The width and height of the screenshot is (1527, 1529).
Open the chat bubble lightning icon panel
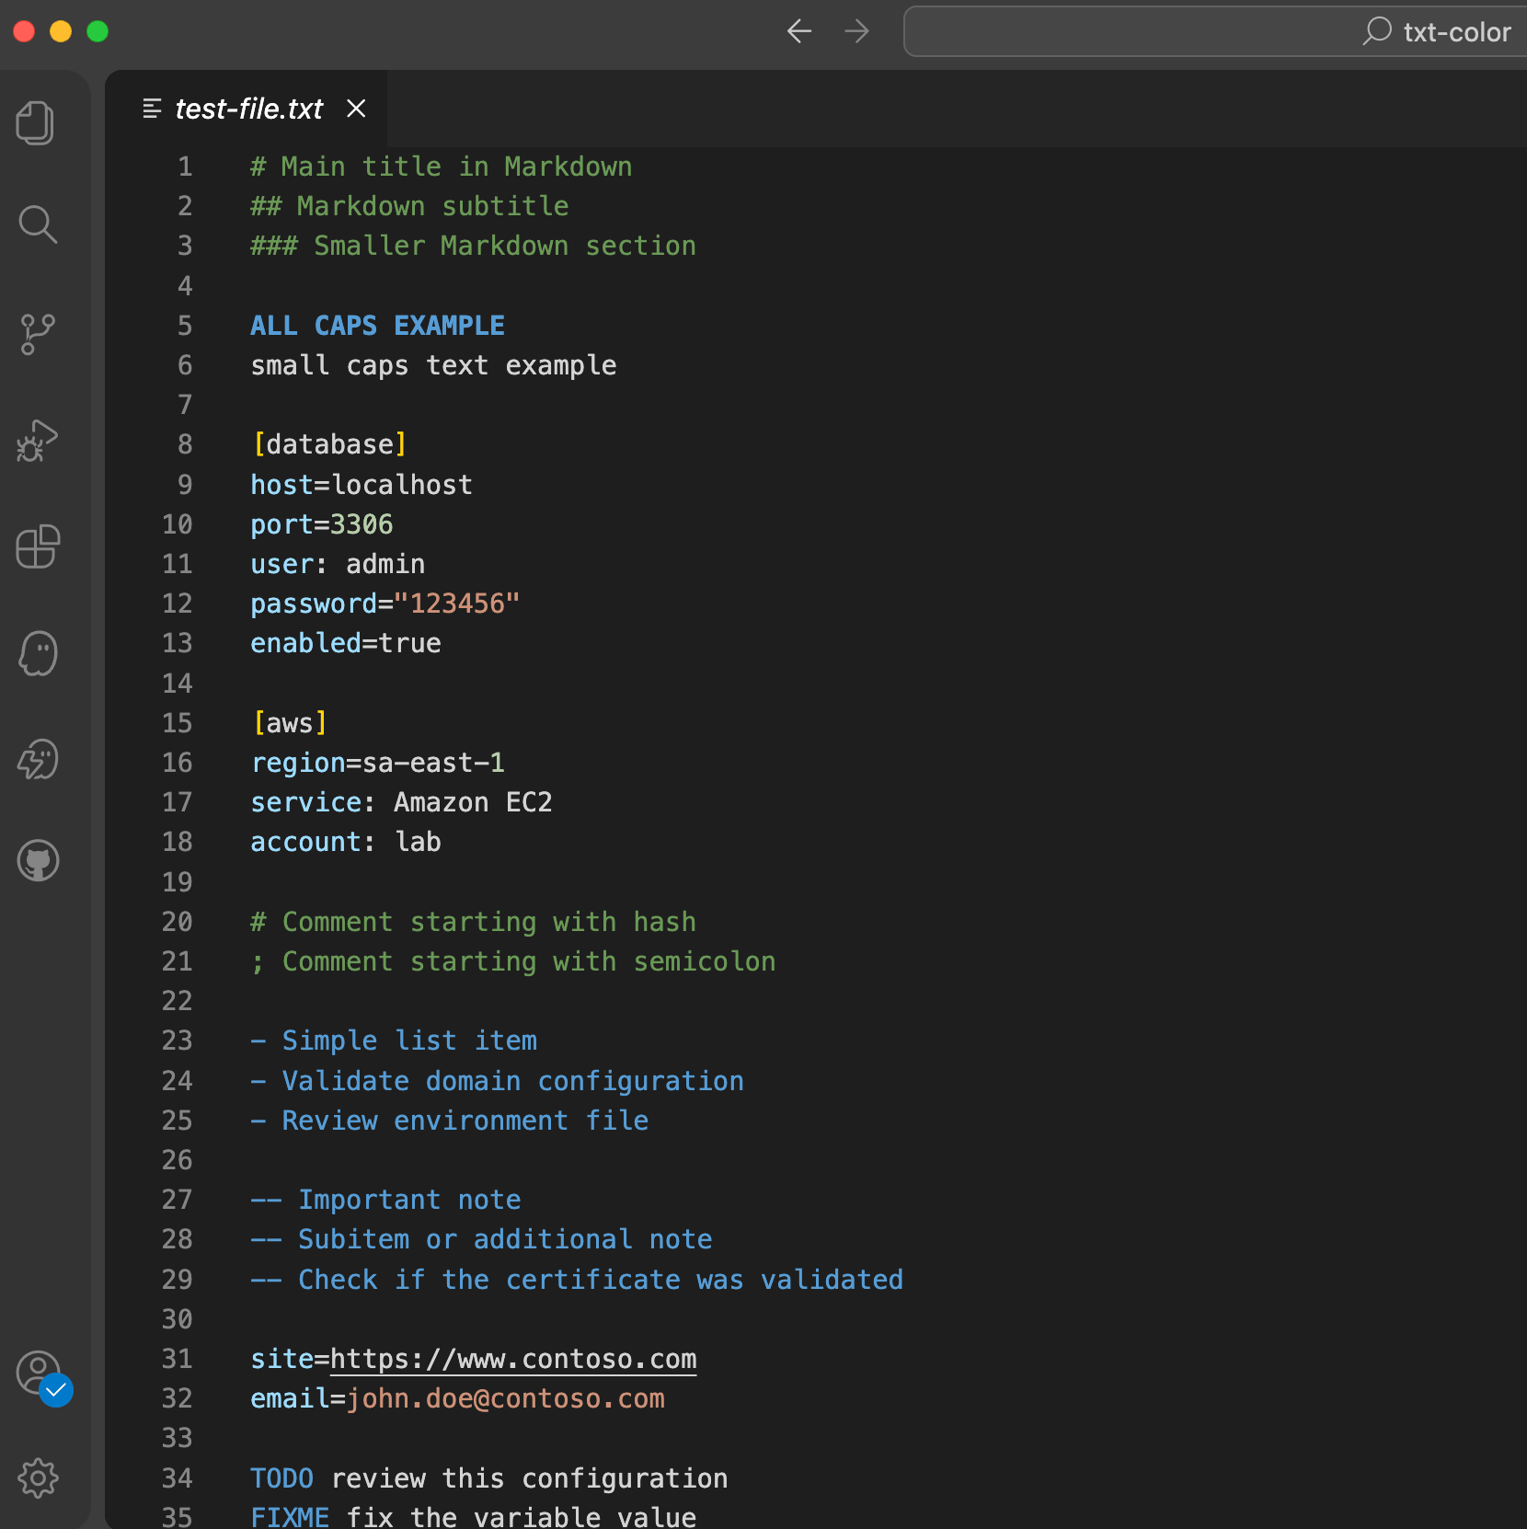coord(37,760)
